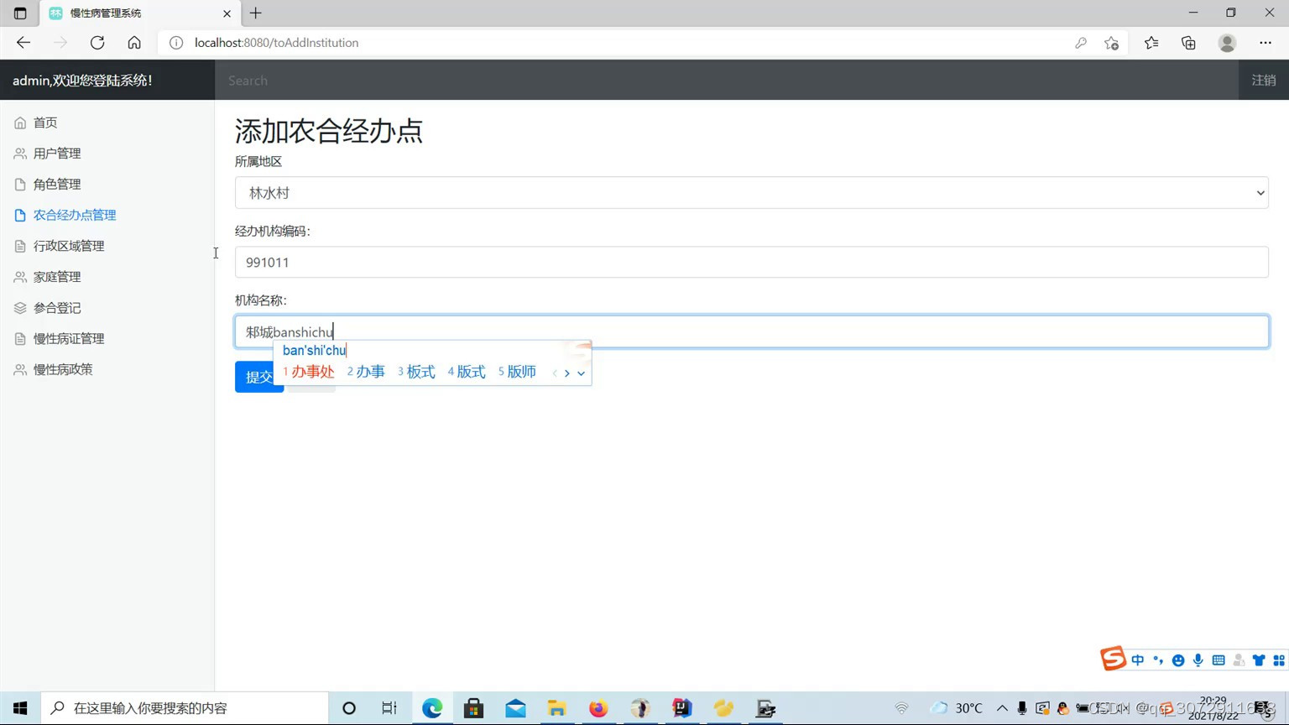
Task: Open Firefox from taskbar
Action: coord(598,708)
